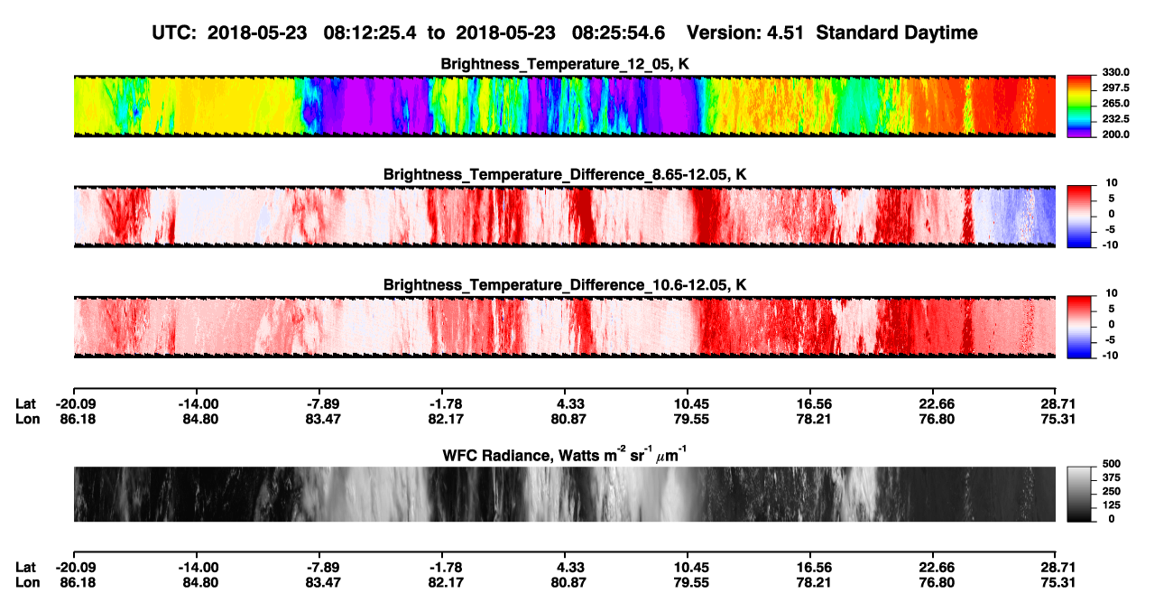Click latitude -20.09 on axis above WFC panel
1173x602 pixels.
point(73,403)
